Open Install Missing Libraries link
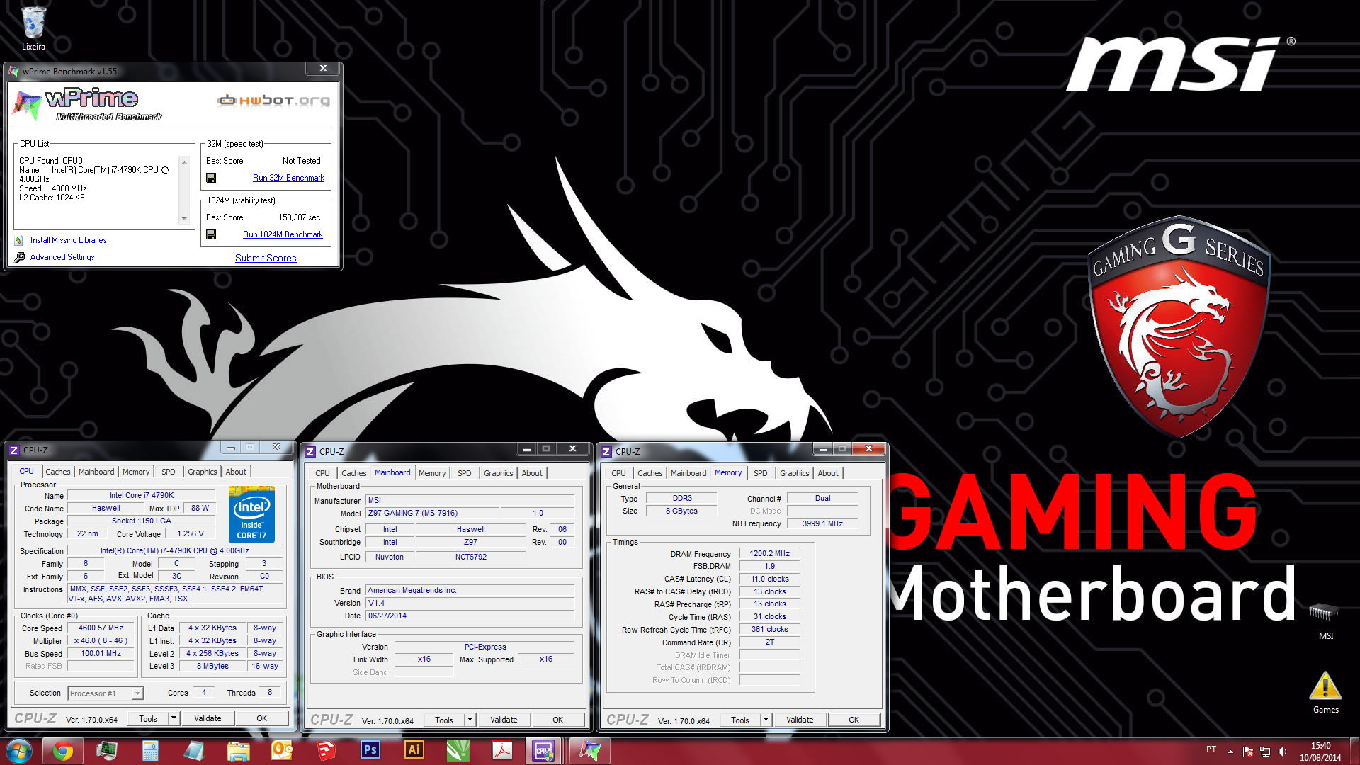This screenshot has width=1360, height=765. click(x=68, y=240)
